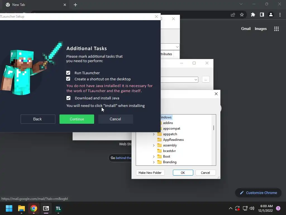The width and height of the screenshot is (286, 215).
Task: Click the network tray icon
Action: (245, 208)
